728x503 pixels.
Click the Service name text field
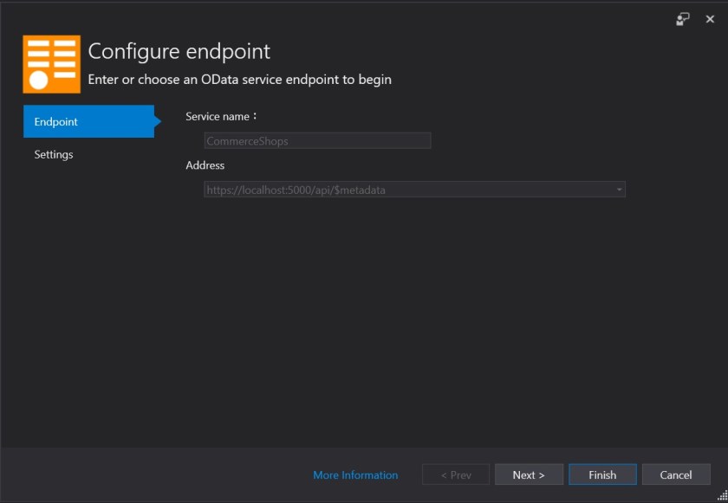[x=317, y=141]
